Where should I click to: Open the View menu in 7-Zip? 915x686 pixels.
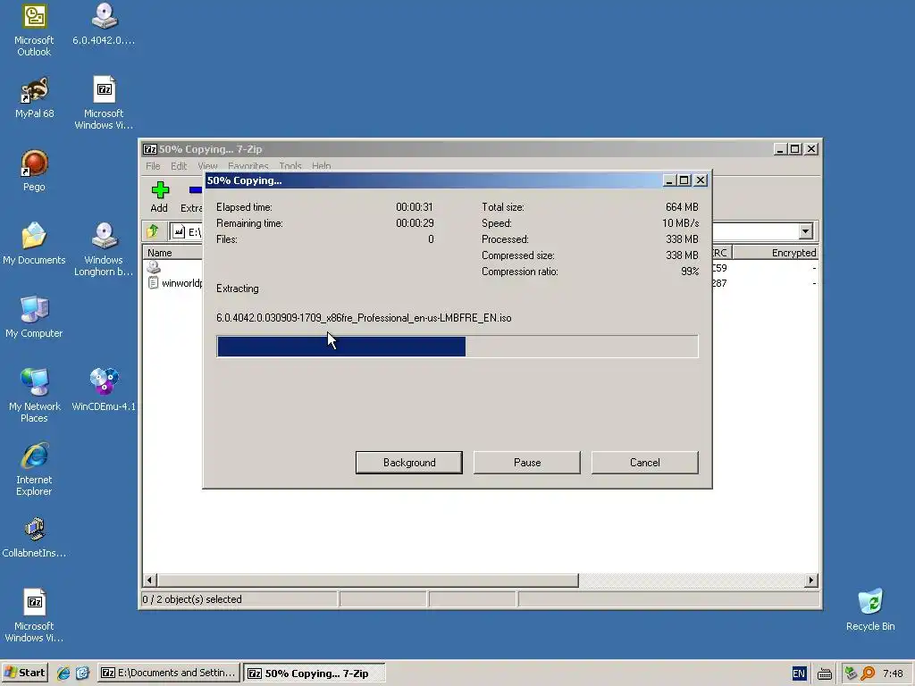tap(207, 166)
